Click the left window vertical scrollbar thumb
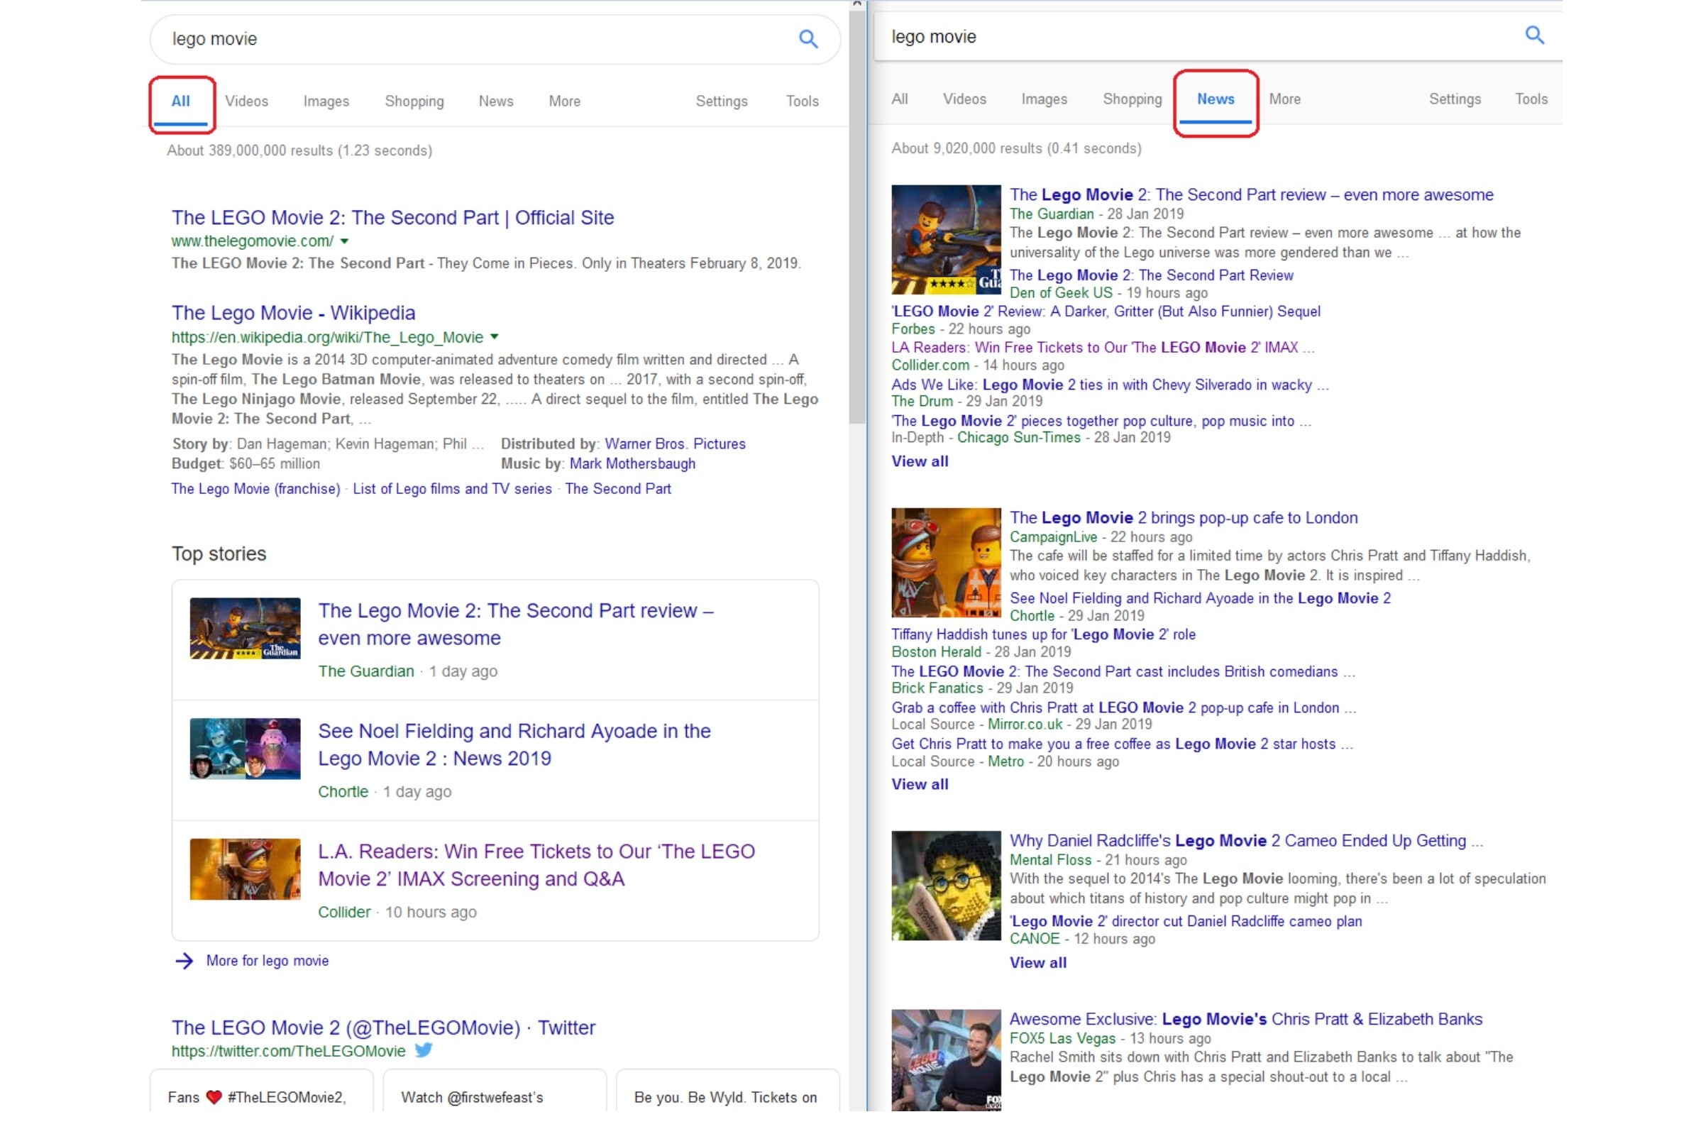Screen dimensions: 1703x1129 pos(856,216)
